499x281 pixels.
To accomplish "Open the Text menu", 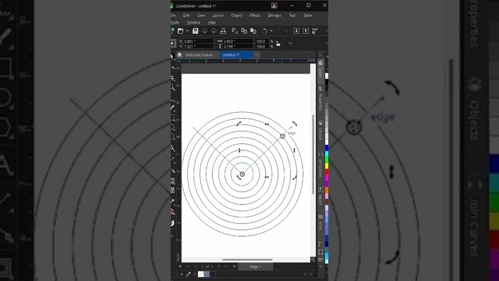I will (x=292, y=15).
